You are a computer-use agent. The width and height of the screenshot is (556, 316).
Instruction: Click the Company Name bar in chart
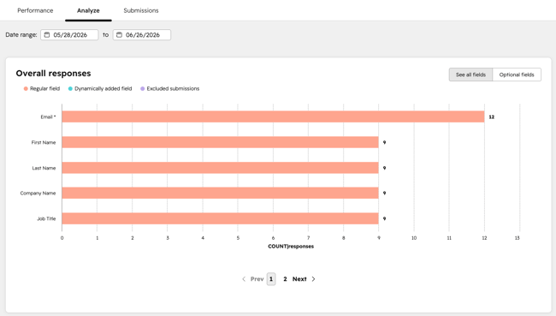220,194
